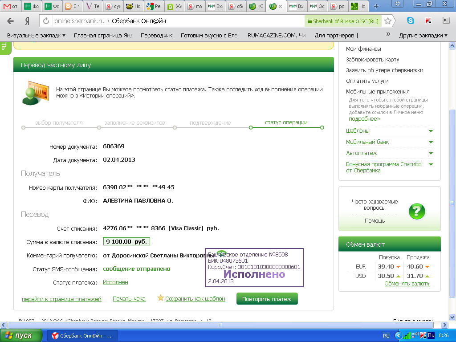Open the Kaspersky tray icon
This screenshot has height=342, width=456.
(423, 336)
